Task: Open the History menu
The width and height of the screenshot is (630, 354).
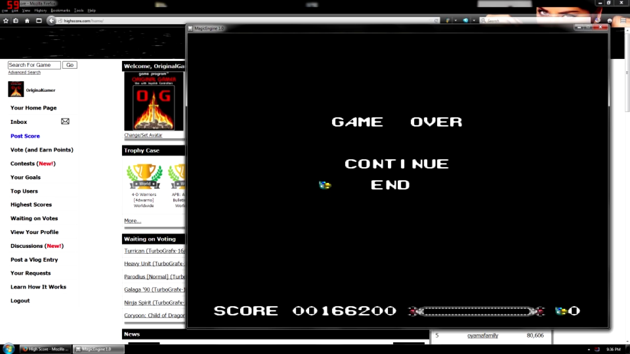Action: tap(40, 10)
